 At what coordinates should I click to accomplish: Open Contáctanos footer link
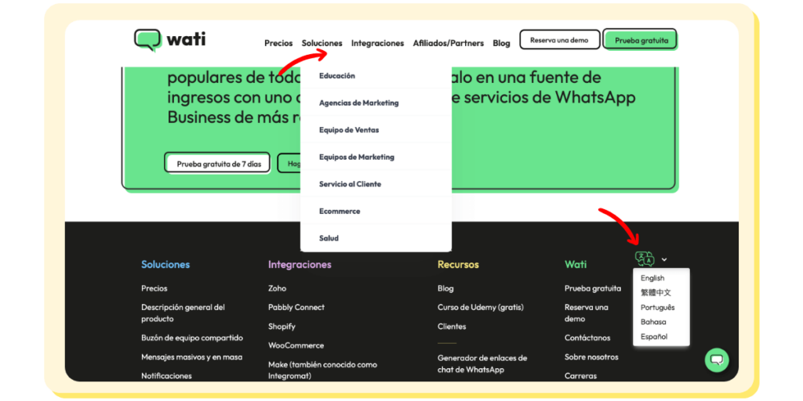tap(587, 338)
